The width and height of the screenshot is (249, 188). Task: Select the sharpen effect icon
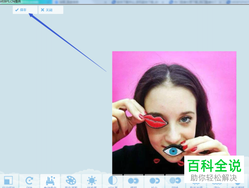154,181
